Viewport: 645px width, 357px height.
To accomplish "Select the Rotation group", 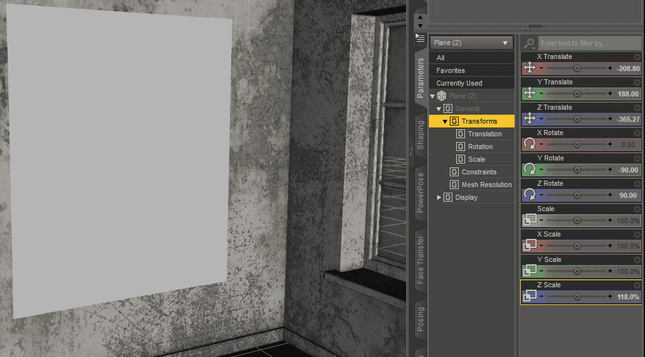I will tap(480, 146).
